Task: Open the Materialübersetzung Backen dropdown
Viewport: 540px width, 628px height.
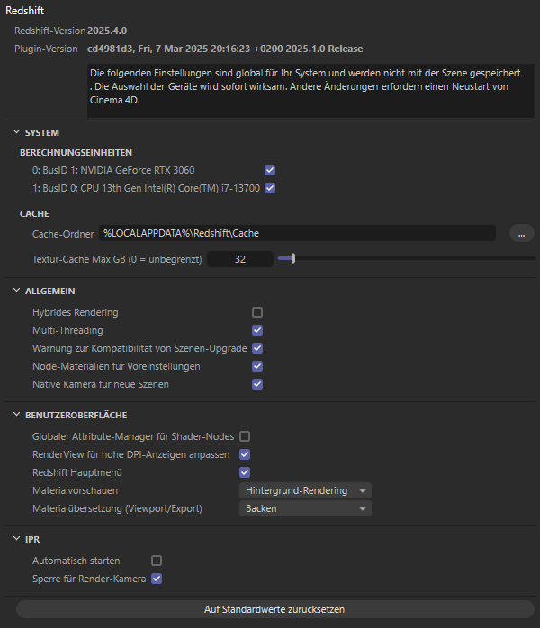Action: [305, 508]
